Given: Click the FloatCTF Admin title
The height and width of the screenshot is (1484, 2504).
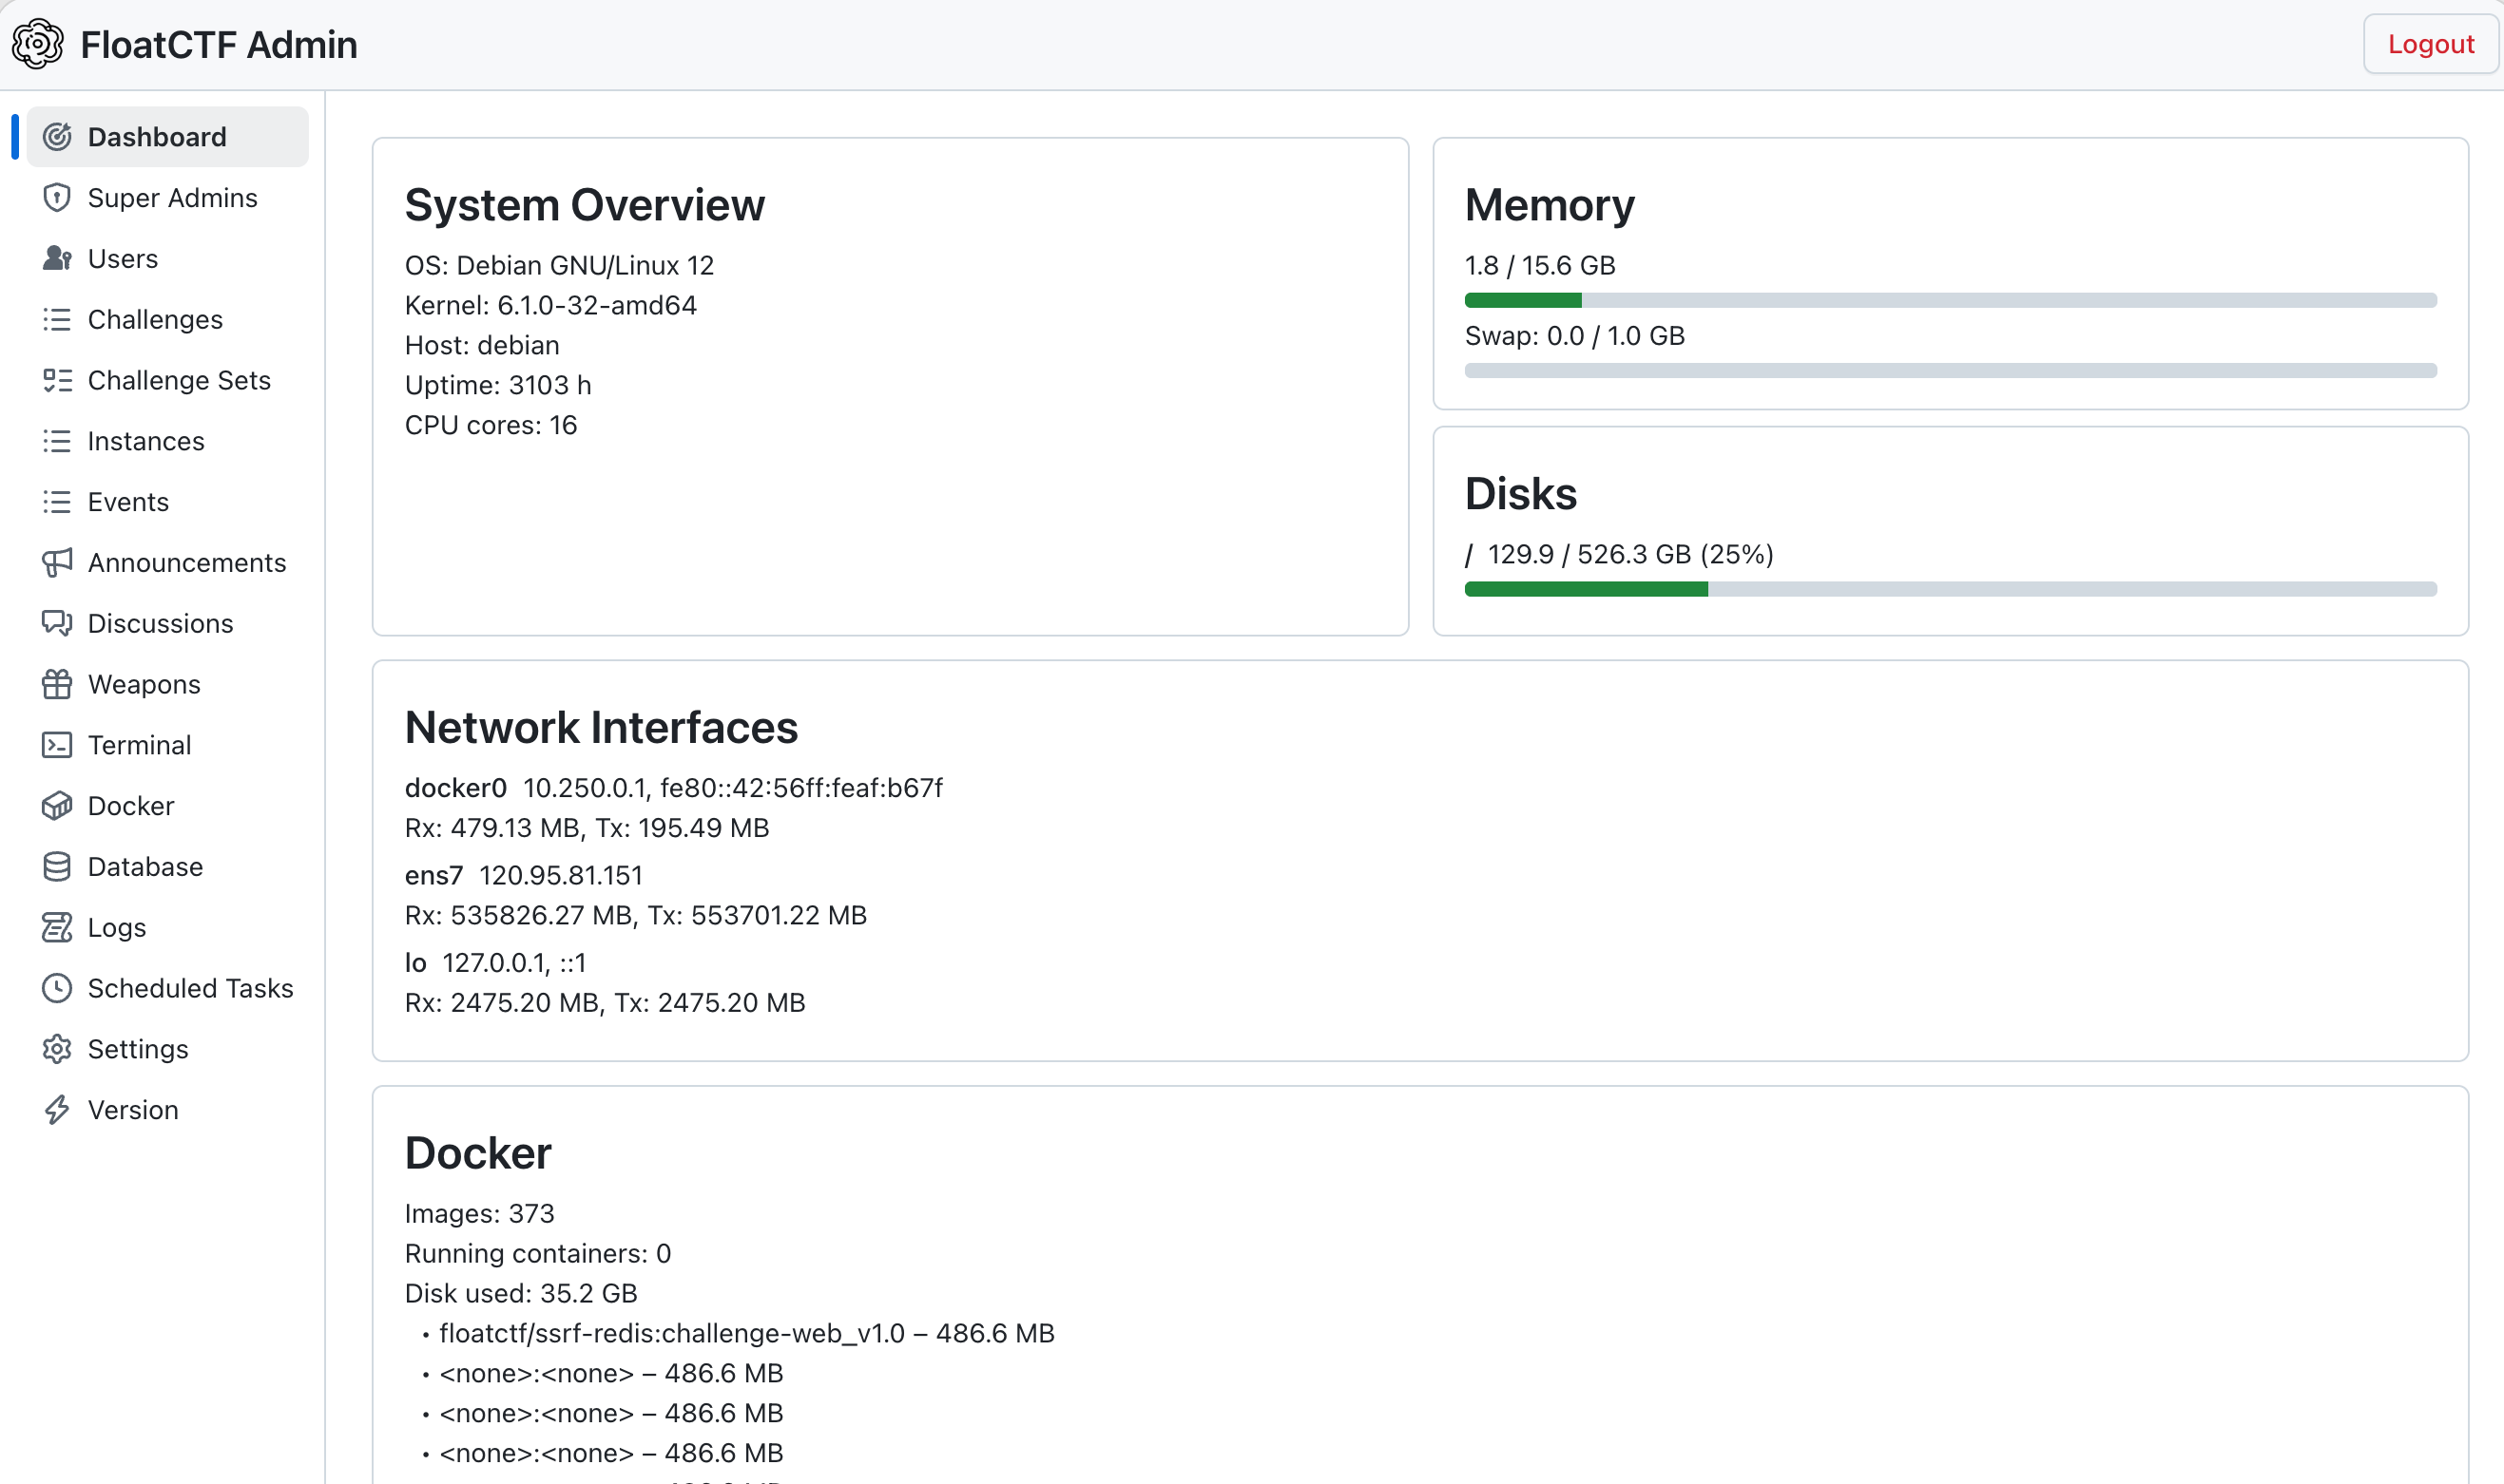Looking at the screenshot, I should [219, 45].
